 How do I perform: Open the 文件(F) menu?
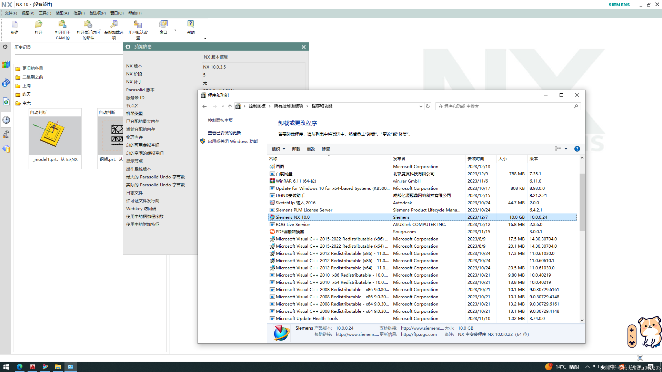pyautogui.click(x=11, y=13)
